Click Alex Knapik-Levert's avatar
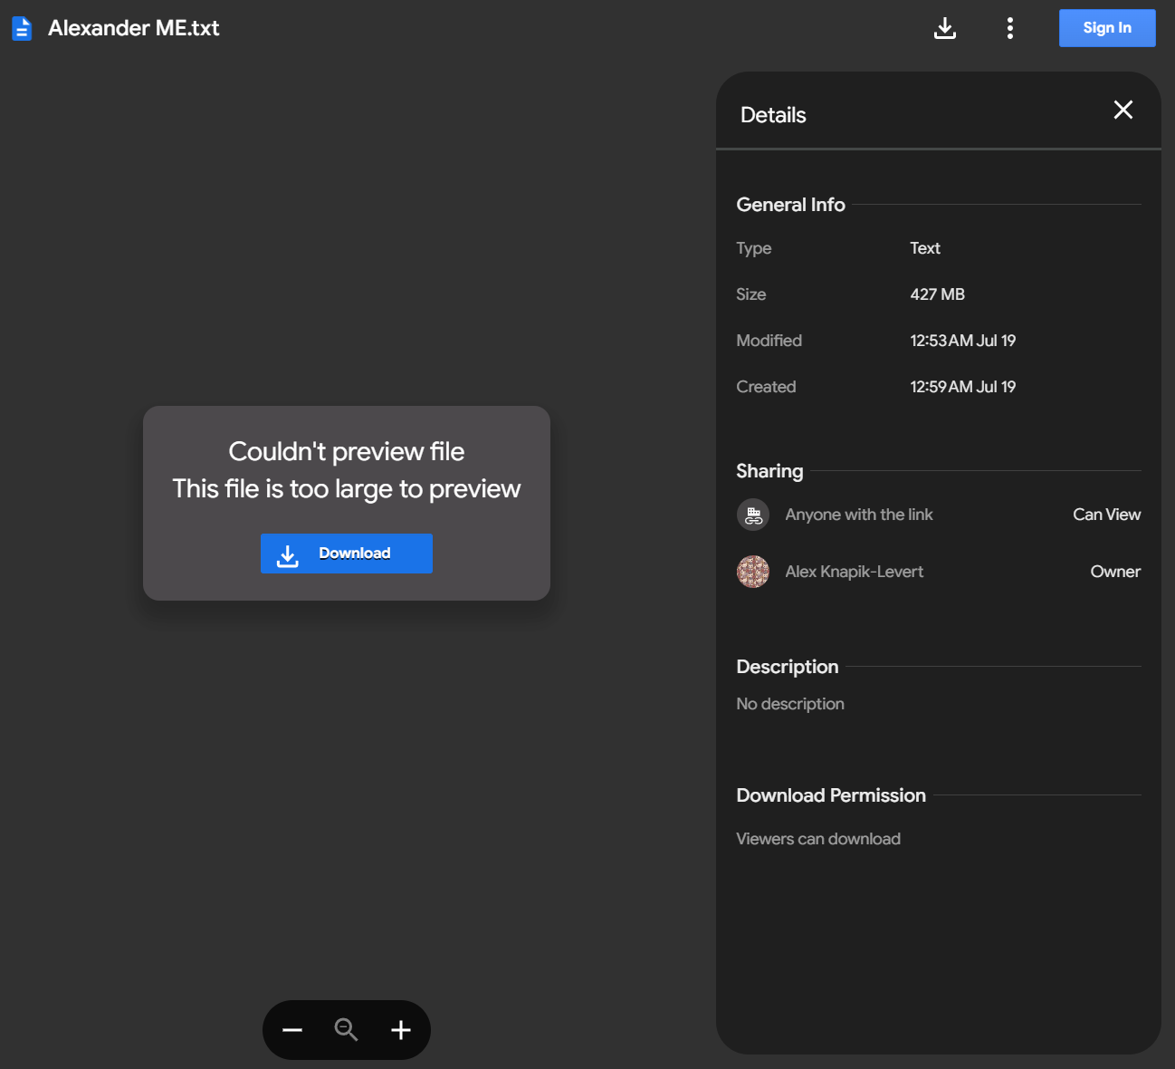Screen dimensions: 1175x1069 coord(753,572)
